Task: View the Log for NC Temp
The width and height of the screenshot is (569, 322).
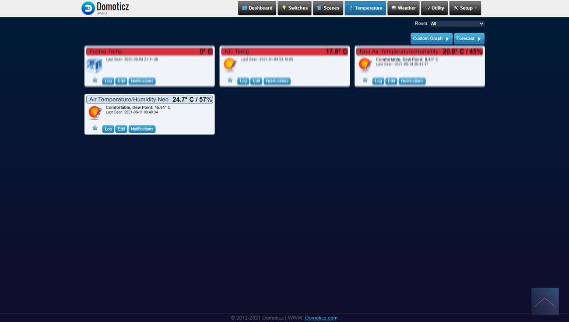Action: click(x=243, y=81)
